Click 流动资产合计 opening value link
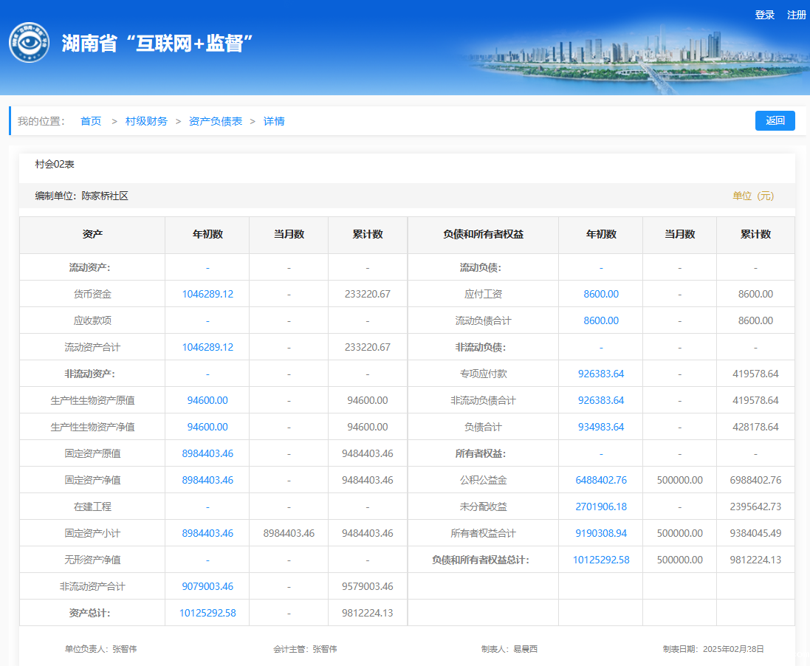Image resolution: width=810 pixels, height=666 pixels. point(207,347)
